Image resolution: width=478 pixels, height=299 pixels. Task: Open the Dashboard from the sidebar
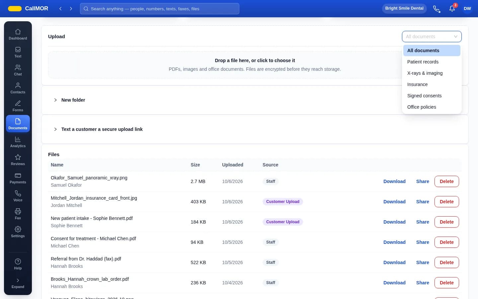click(x=18, y=34)
